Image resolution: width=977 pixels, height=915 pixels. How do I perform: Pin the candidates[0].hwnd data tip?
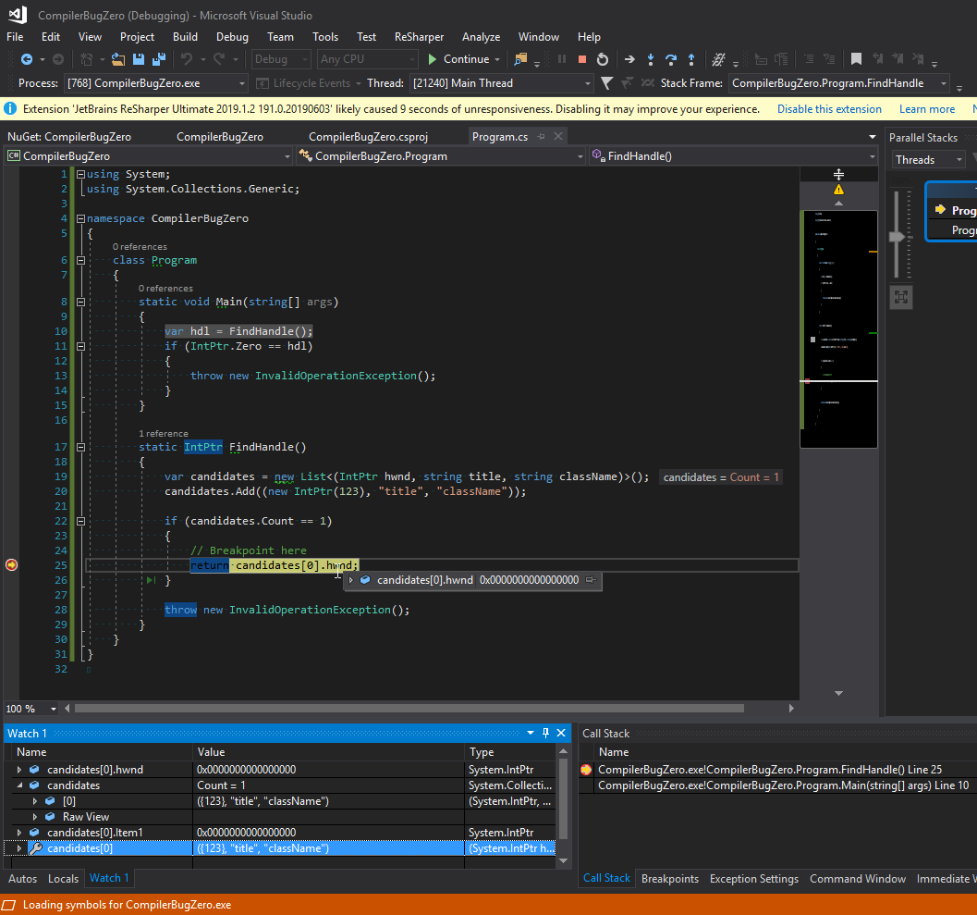click(x=589, y=580)
